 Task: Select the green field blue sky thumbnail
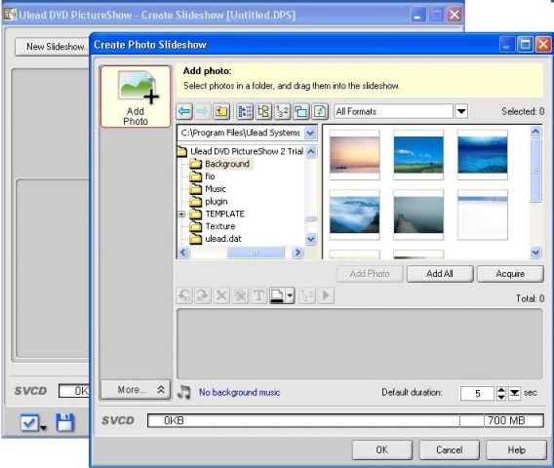point(418,155)
